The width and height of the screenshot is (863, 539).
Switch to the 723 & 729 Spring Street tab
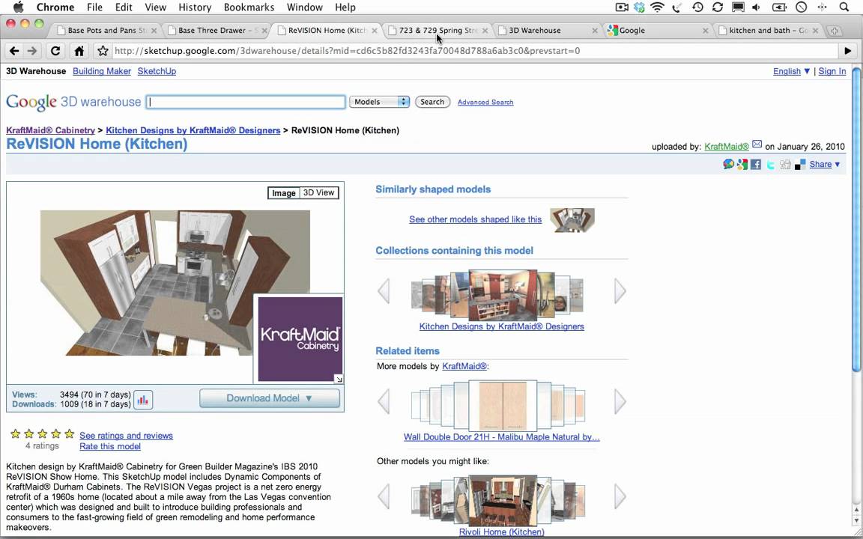point(437,31)
